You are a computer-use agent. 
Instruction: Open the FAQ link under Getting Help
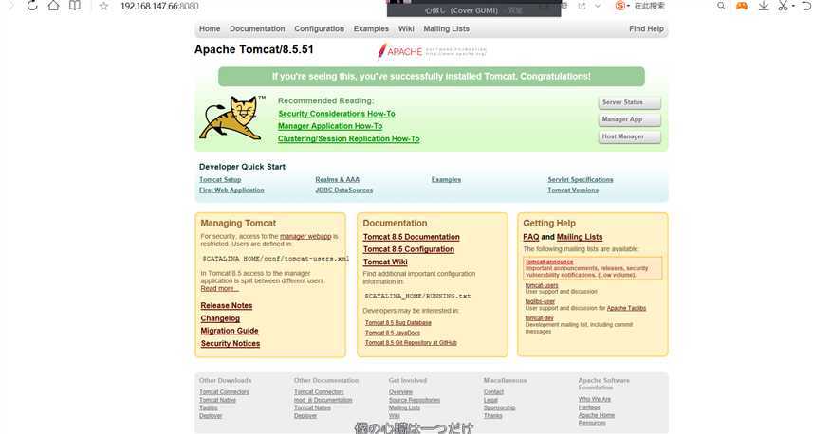pyautogui.click(x=531, y=237)
